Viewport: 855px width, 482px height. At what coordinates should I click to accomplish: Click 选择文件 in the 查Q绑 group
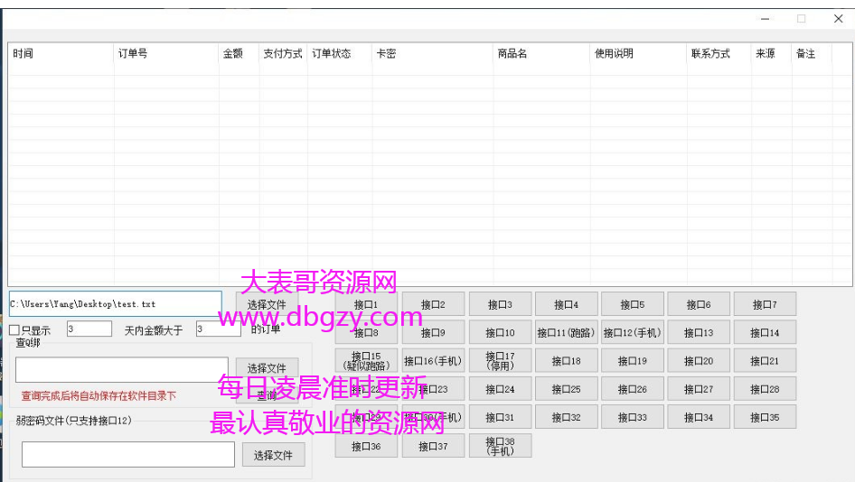[x=267, y=368]
